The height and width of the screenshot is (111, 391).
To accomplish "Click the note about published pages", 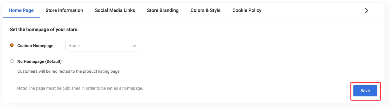I will [80, 88].
